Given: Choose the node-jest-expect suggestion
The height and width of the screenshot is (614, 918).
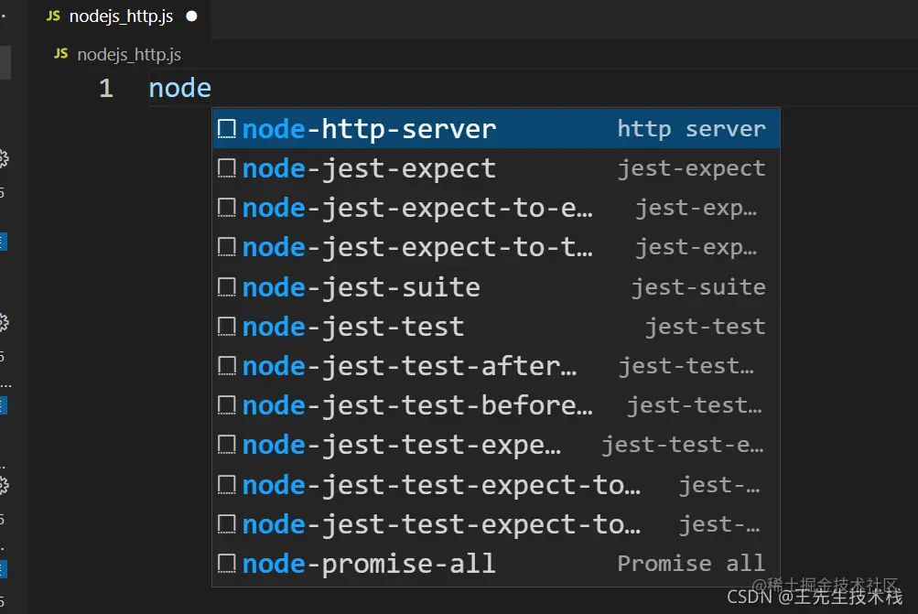Looking at the screenshot, I should click(x=496, y=168).
